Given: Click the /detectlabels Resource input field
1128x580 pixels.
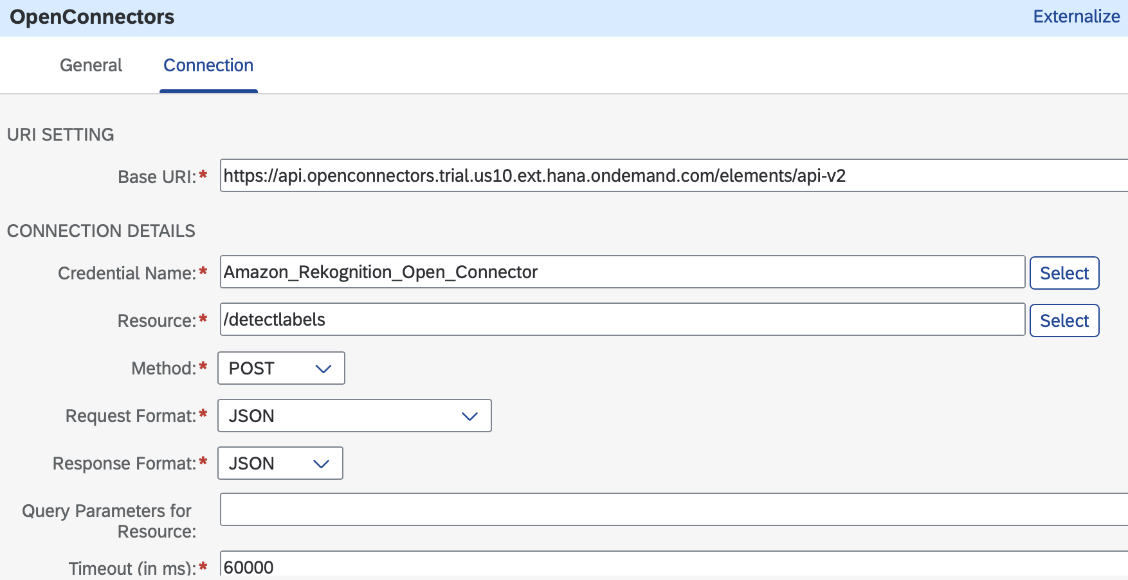Looking at the screenshot, I should 622,320.
